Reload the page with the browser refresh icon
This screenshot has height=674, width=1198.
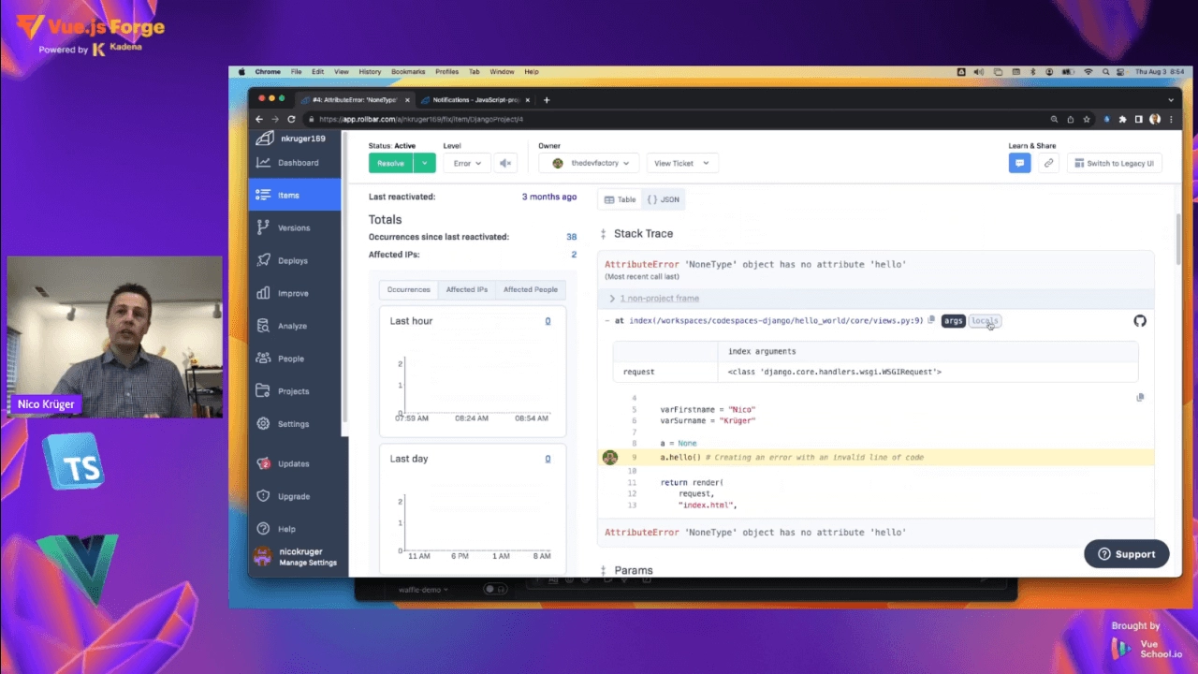291,119
